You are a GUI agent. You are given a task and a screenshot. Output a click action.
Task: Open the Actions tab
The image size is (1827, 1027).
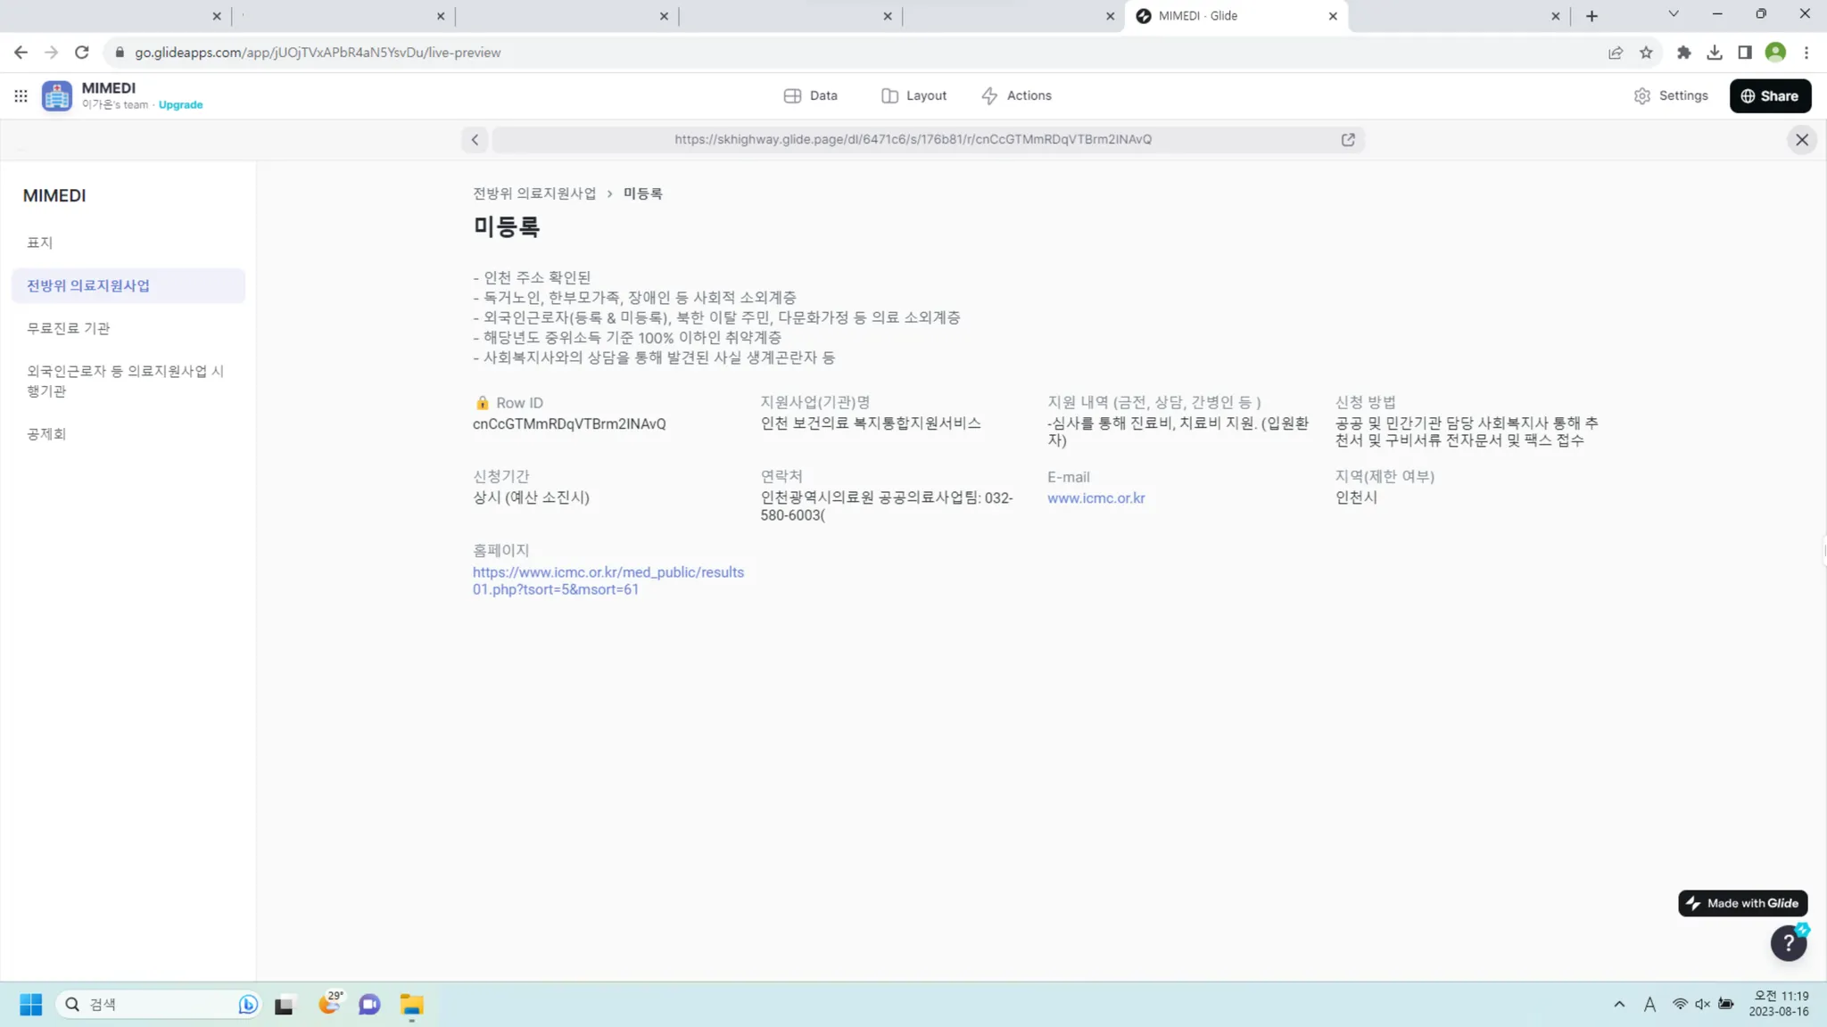[1016, 95]
